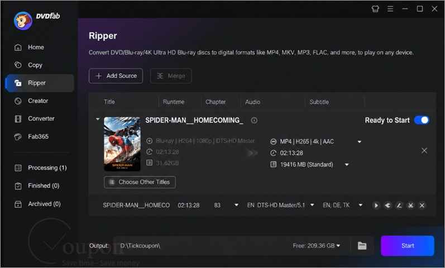Click the source size 31.62GB text
Image resolution: width=445 pixels, height=268 pixels.
tap(167, 163)
